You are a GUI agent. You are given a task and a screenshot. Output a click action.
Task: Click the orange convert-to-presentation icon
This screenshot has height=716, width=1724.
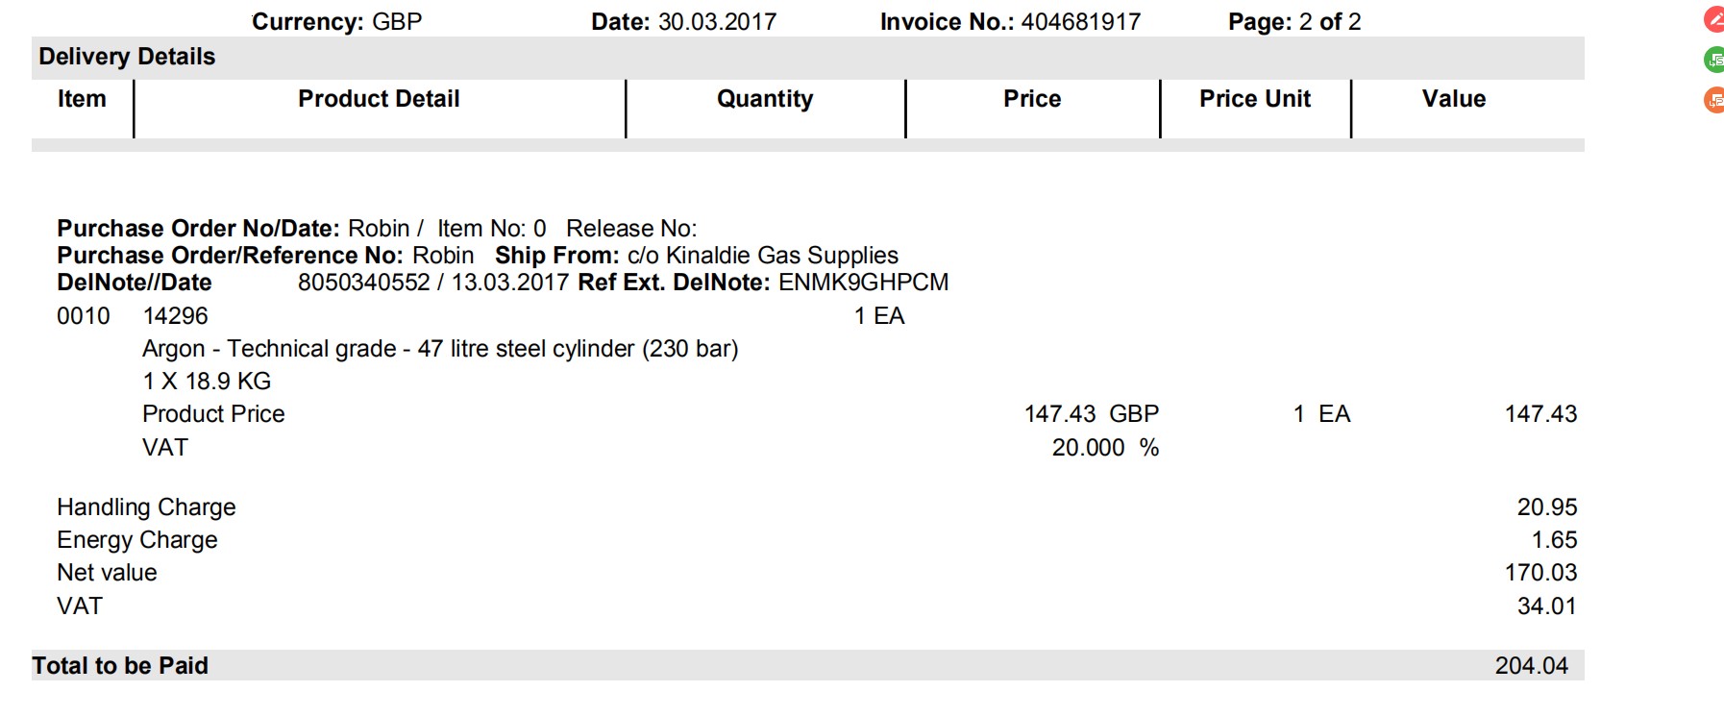(1714, 100)
